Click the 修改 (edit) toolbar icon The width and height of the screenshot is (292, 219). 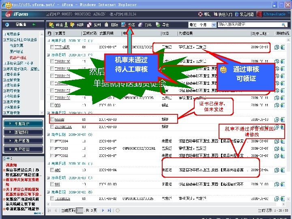point(72,25)
